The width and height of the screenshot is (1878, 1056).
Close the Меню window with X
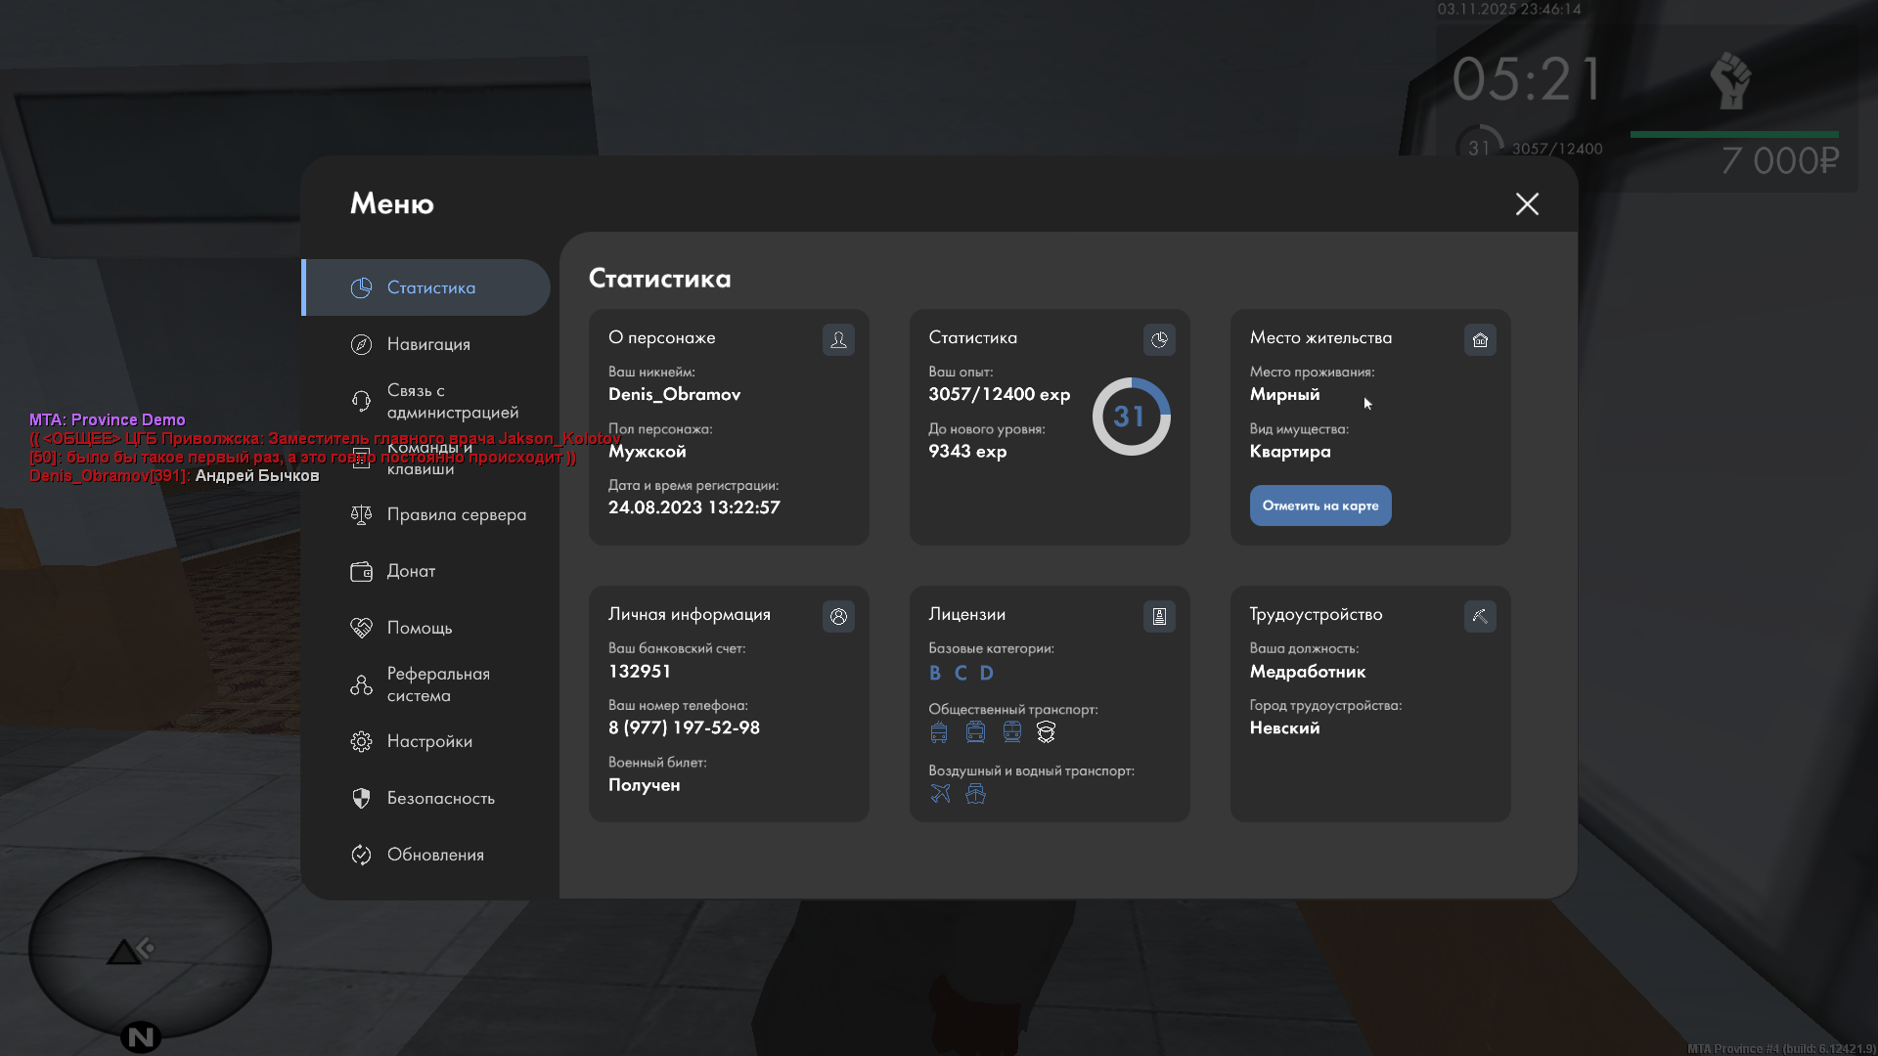click(x=1527, y=203)
